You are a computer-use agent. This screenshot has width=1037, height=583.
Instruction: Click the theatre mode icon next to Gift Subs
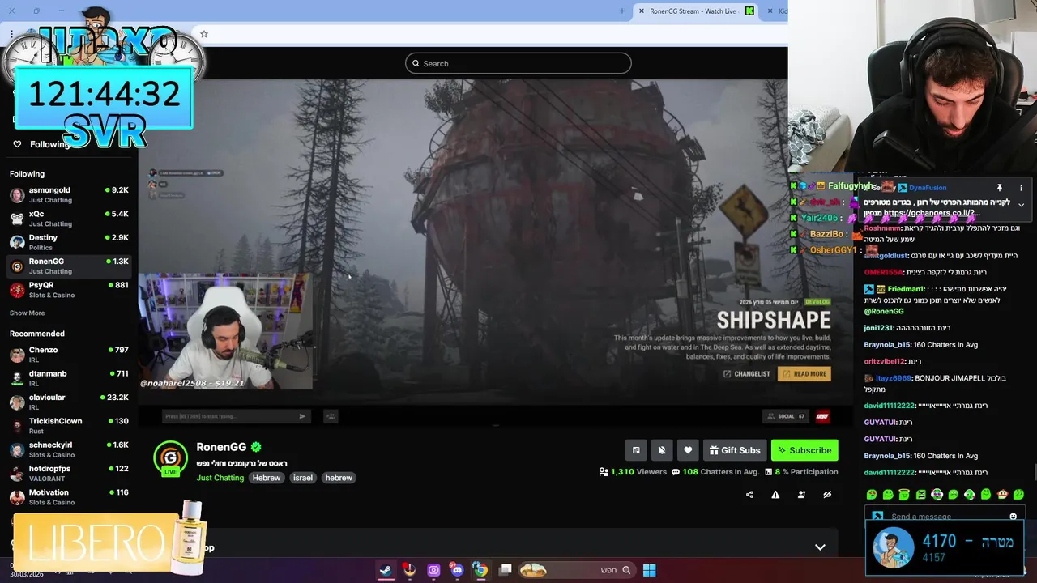(x=636, y=450)
